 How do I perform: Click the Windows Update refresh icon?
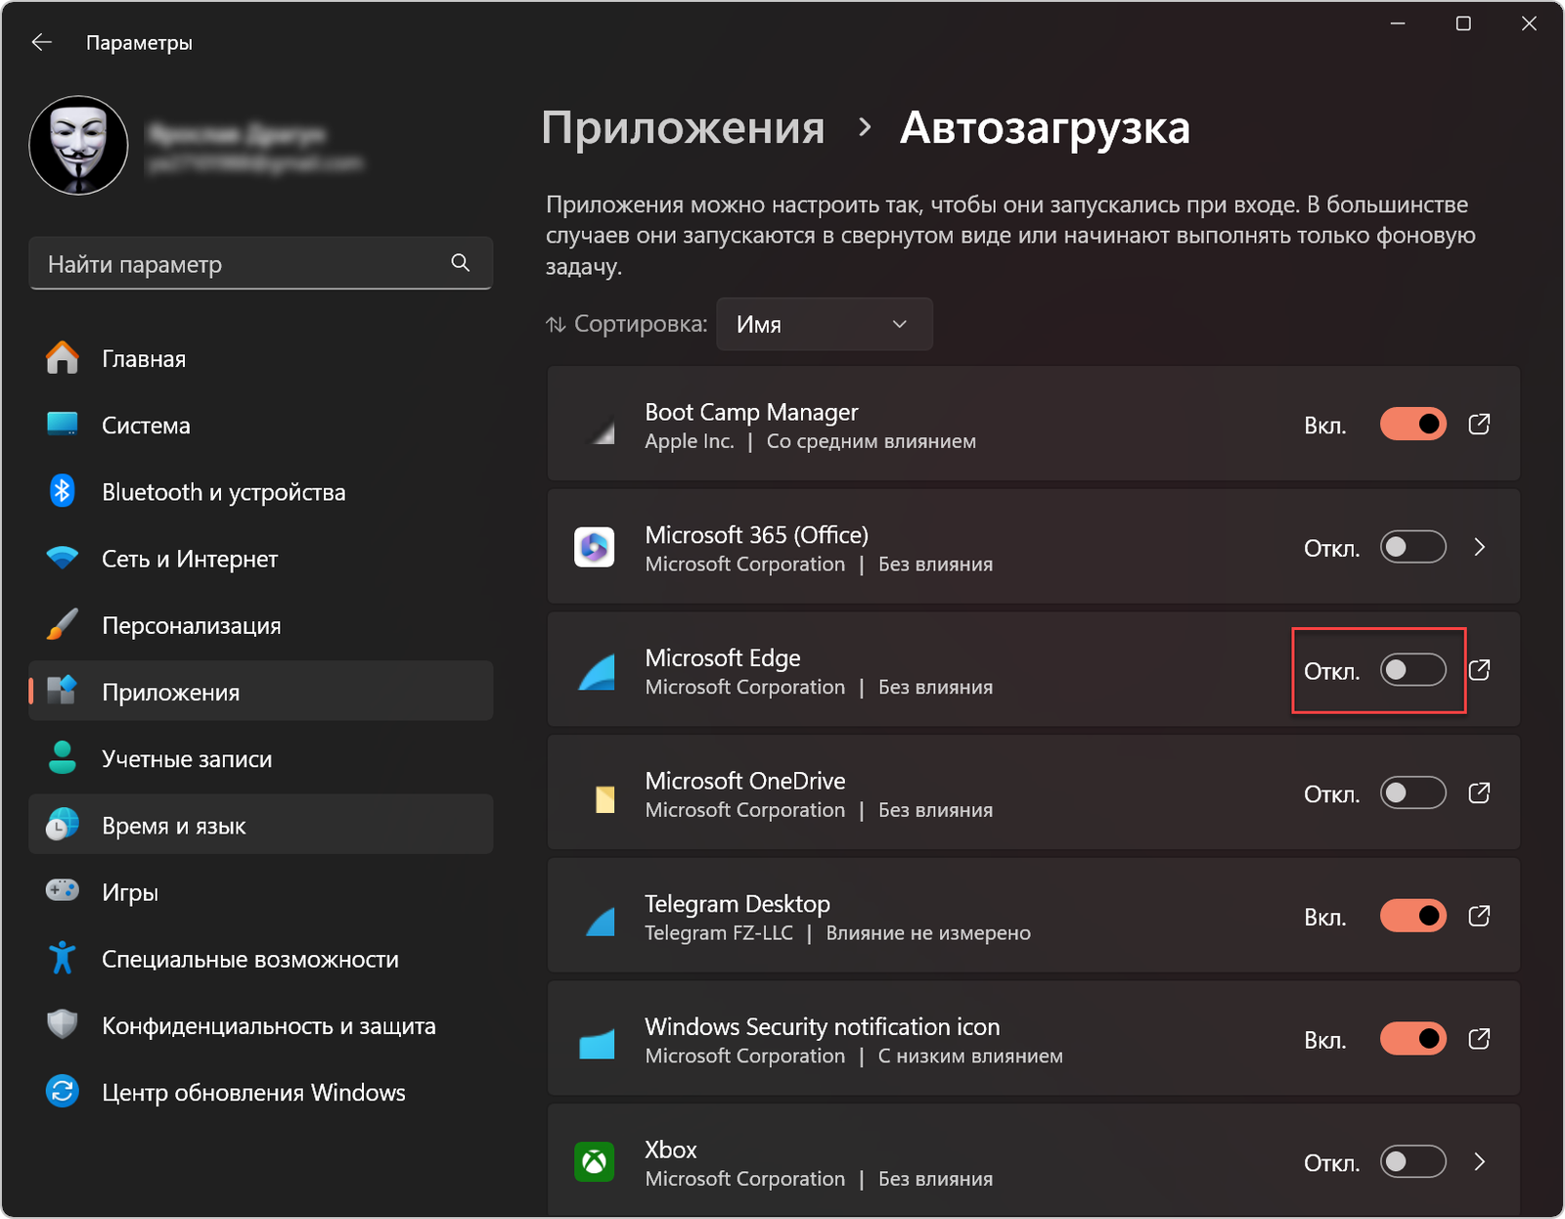click(63, 1091)
